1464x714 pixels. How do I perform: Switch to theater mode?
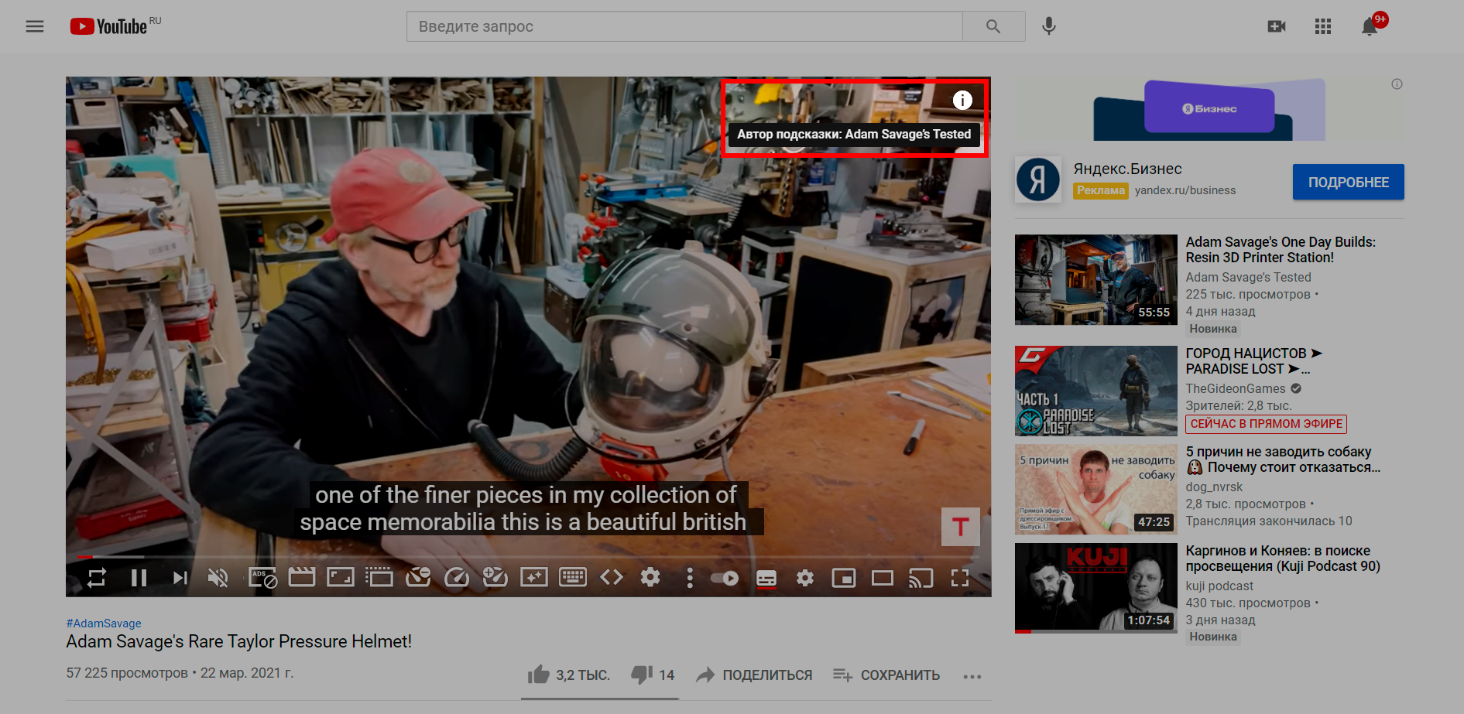point(883,578)
